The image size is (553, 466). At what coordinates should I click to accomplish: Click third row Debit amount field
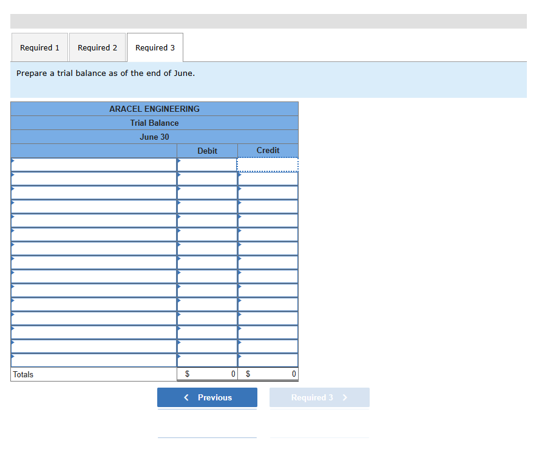click(207, 193)
